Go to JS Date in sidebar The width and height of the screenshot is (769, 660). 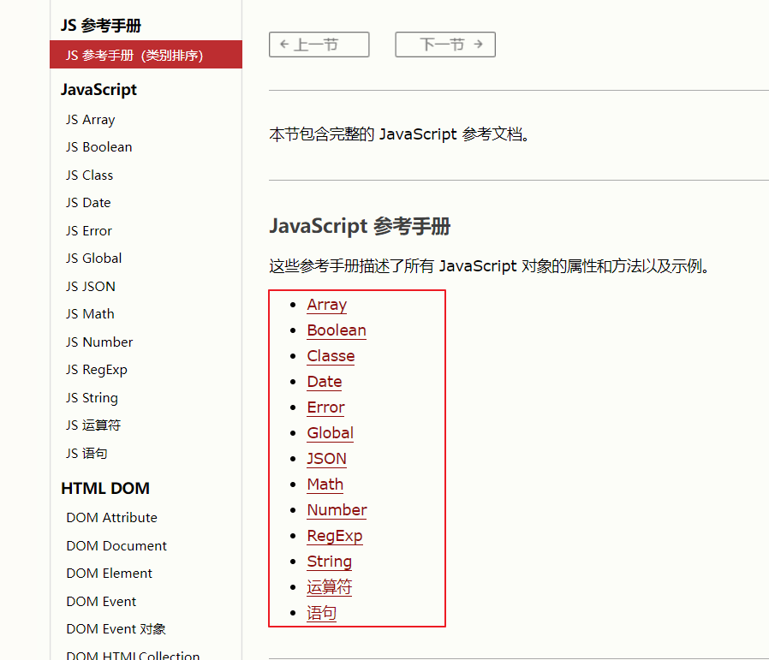(88, 203)
